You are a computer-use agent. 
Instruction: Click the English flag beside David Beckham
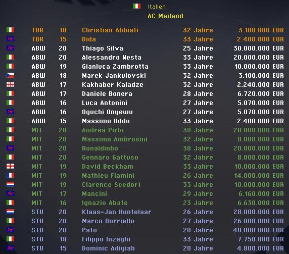(10, 166)
